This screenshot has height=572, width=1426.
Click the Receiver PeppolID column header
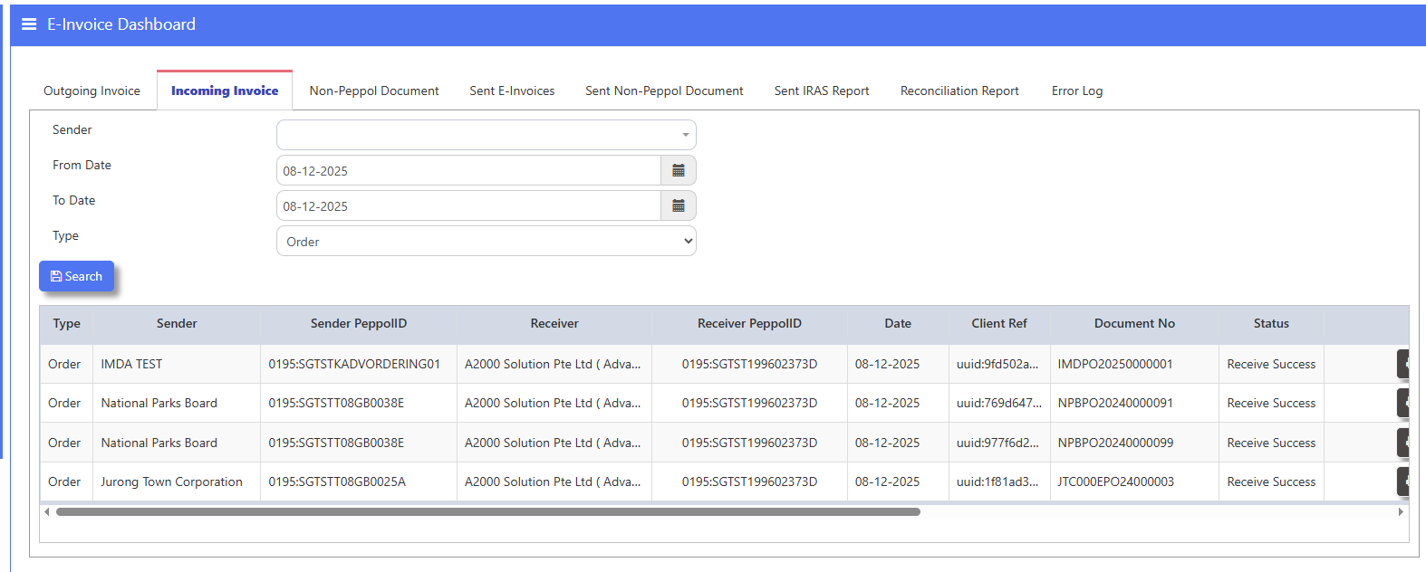click(749, 323)
